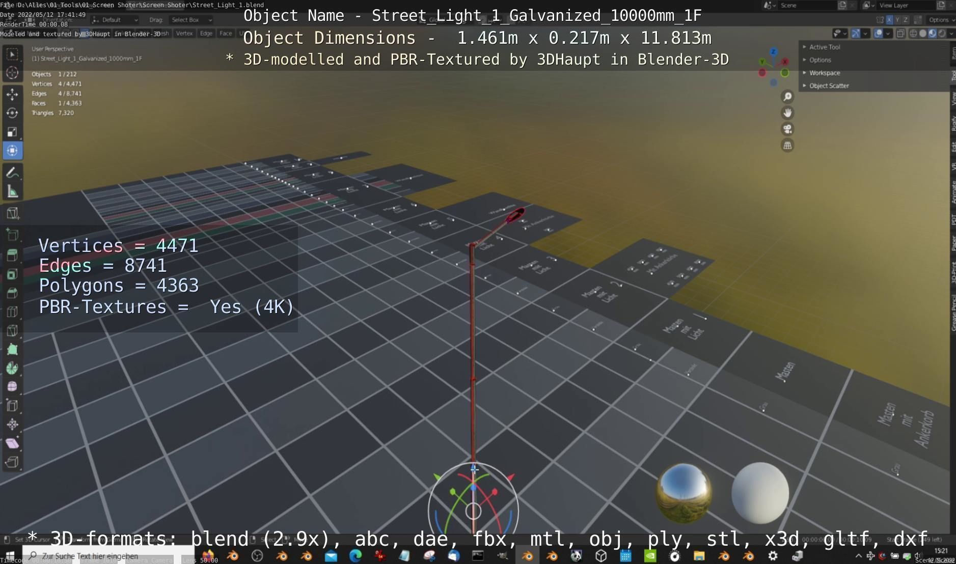Select the highlighted Transform tool

[x=12, y=151]
